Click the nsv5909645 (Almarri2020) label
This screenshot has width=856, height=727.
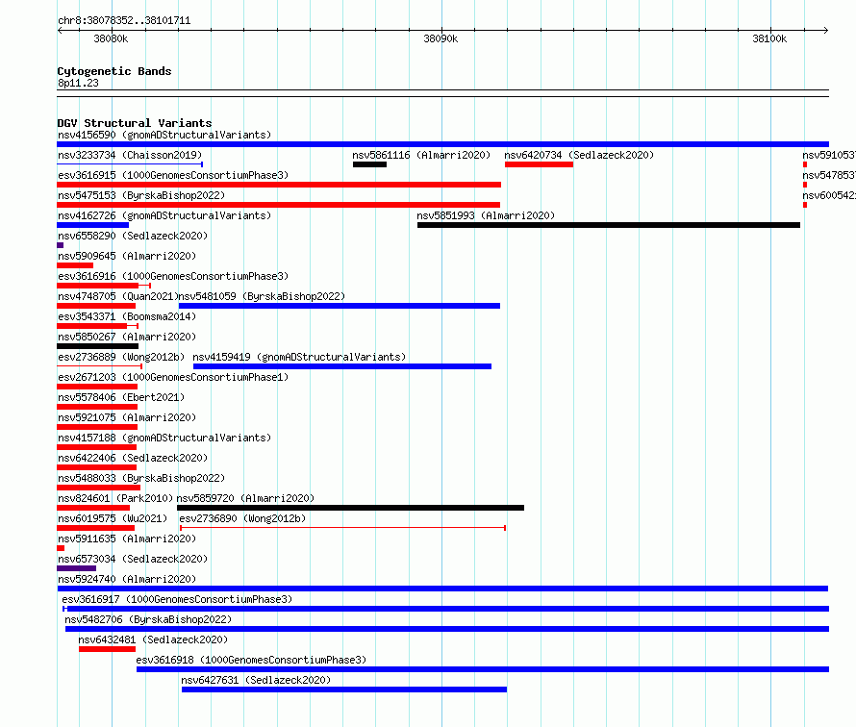(127, 256)
